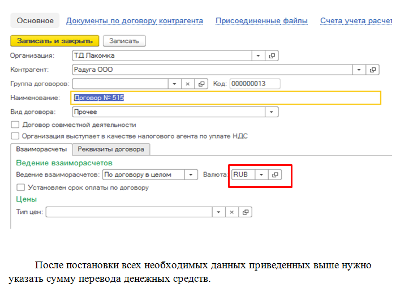The image size is (396, 300).
Task: Switch to the Взаиморасчеты tab
Action: pos(41,149)
